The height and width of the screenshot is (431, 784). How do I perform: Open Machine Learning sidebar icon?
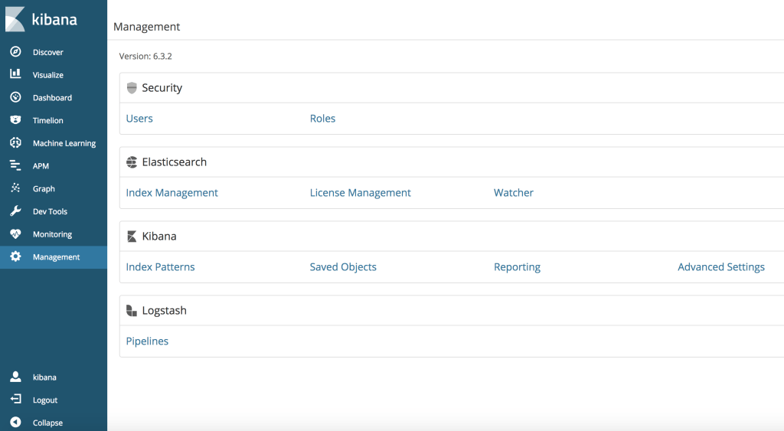point(15,143)
